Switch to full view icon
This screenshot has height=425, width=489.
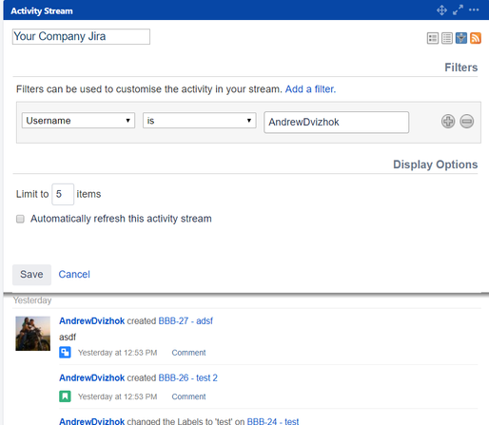(433, 38)
